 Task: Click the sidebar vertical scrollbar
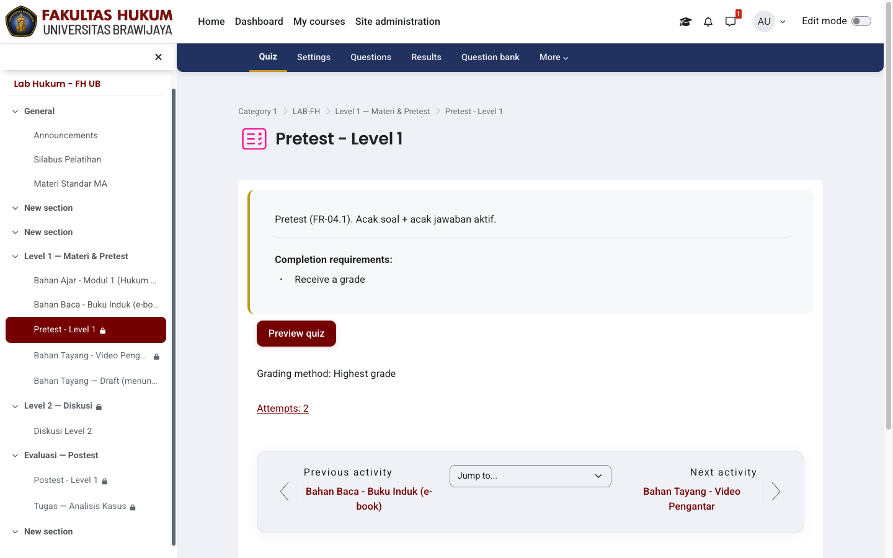pyautogui.click(x=174, y=316)
